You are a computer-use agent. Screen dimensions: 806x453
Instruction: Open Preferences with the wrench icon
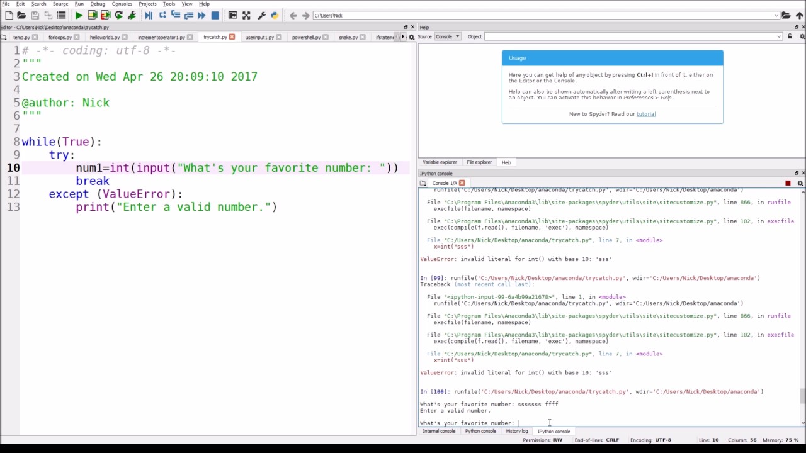point(261,15)
